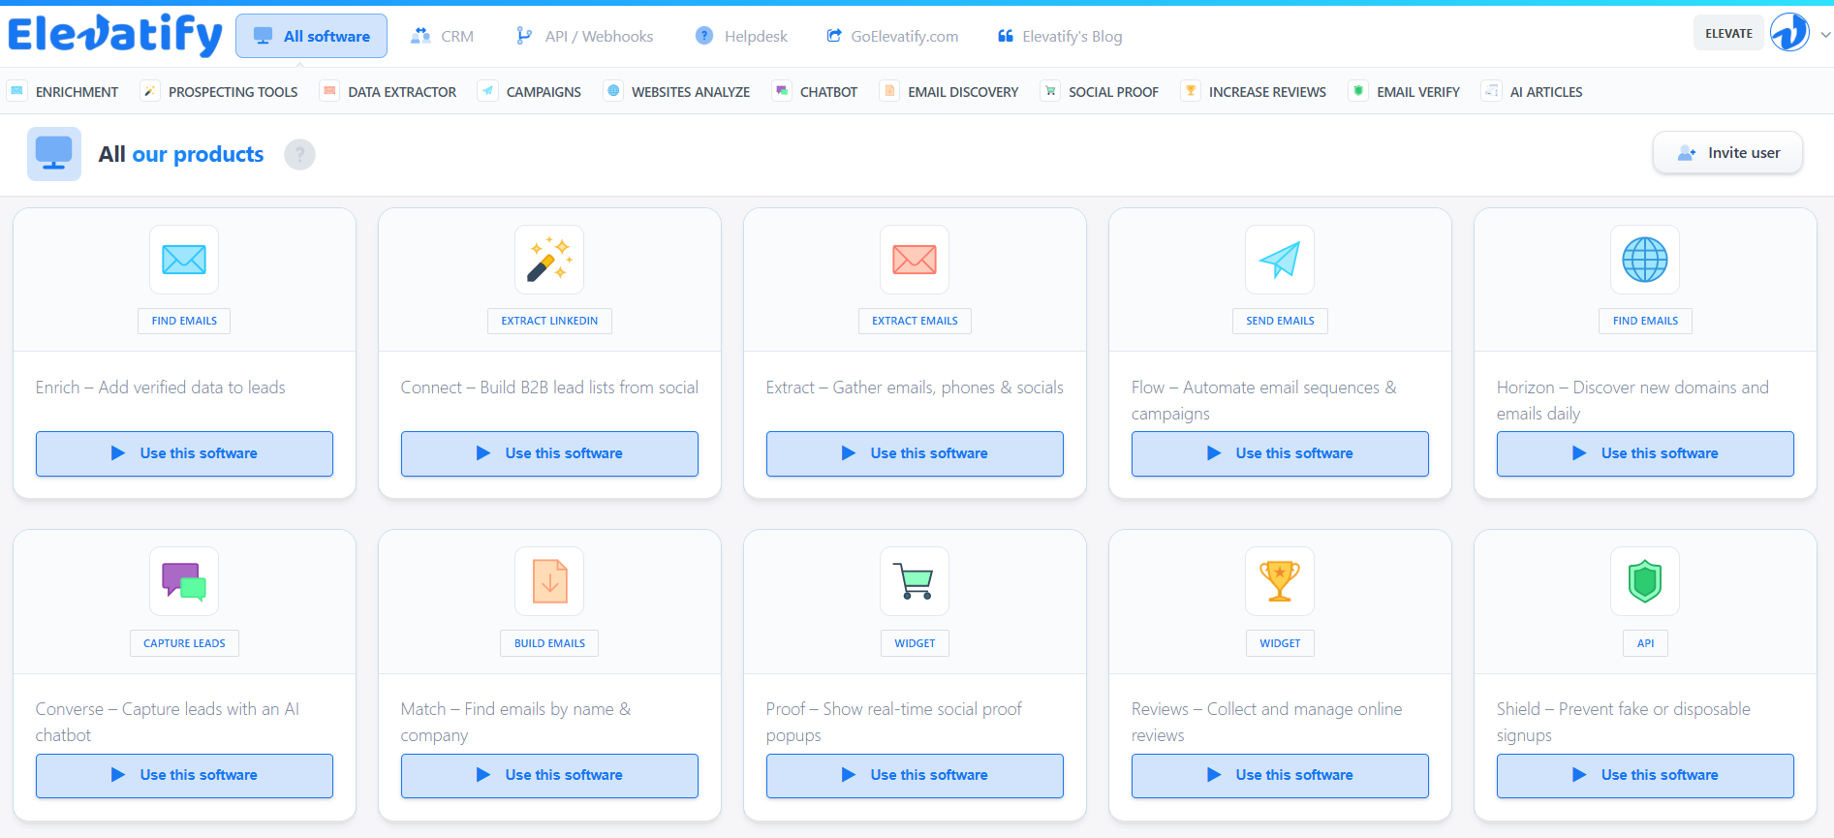
Task: Click the ELEVATE account button
Action: pyautogui.click(x=1728, y=33)
